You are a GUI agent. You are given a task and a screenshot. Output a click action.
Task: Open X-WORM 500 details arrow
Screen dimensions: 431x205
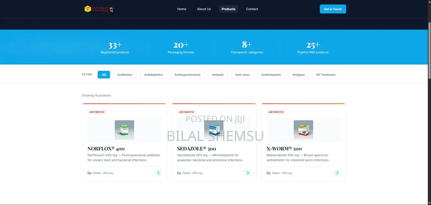(337, 173)
